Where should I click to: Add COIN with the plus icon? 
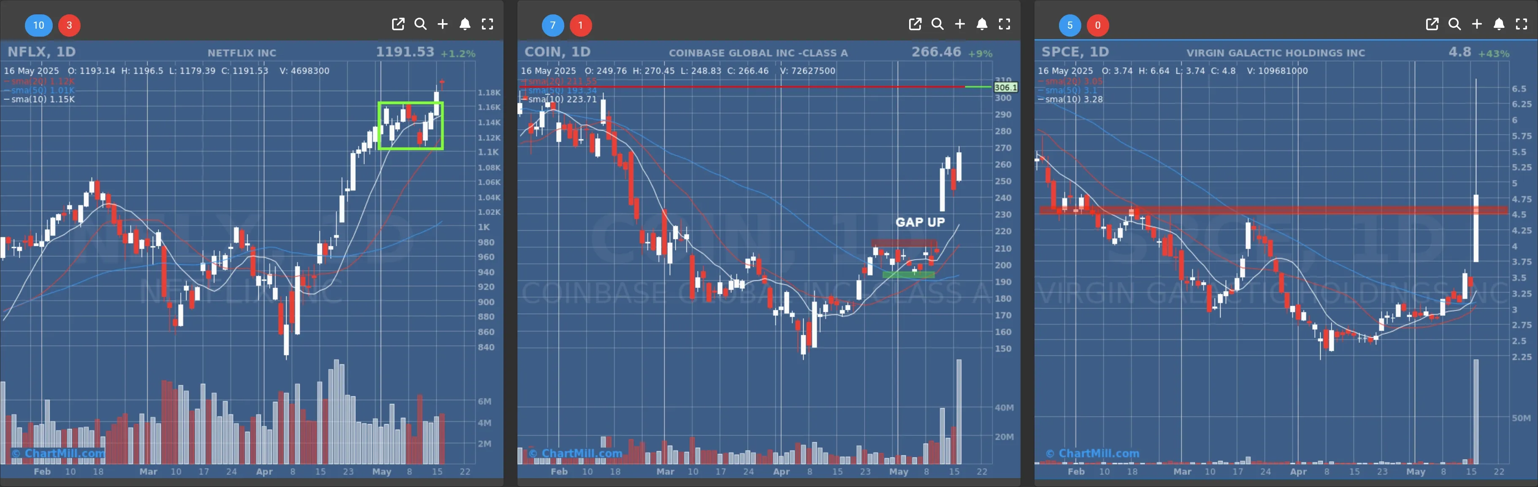click(x=959, y=24)
